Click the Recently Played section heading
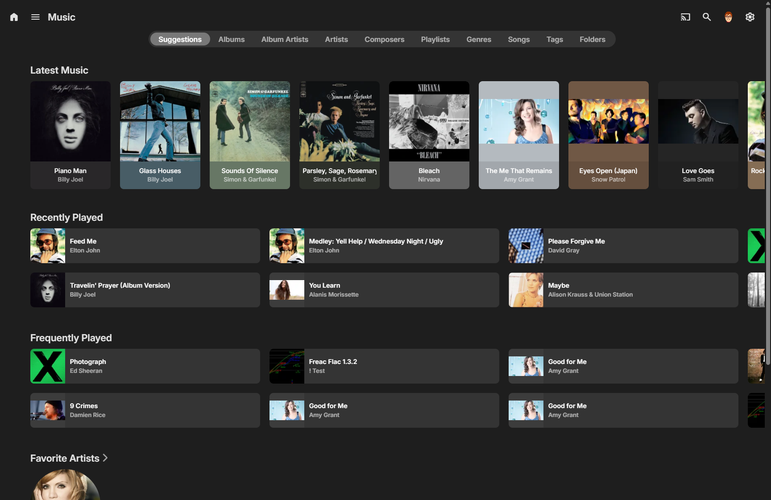This screenshot has height=500, width=771. (66, 217)
